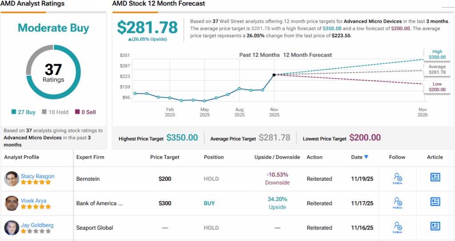The height and width of the screenshot is (241, 455).
Task: Click the 37 Ratings donut chart center
Action: point(53,72)
